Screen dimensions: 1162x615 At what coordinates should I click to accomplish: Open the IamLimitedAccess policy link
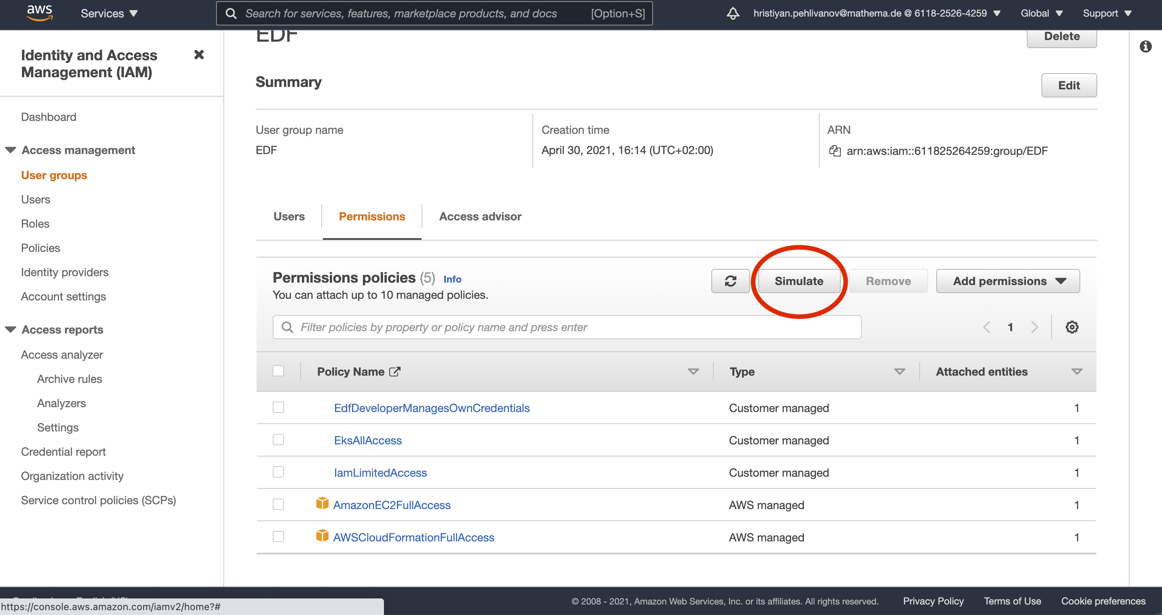(380, 473)
